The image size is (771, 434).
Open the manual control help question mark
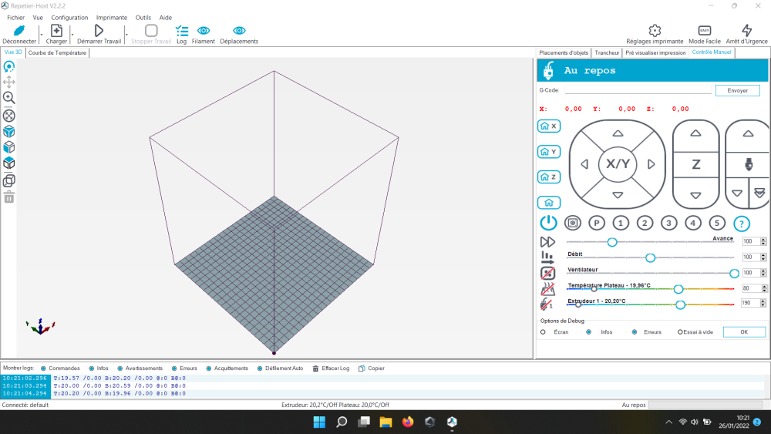pyautogui.click(x=742, y=224)
